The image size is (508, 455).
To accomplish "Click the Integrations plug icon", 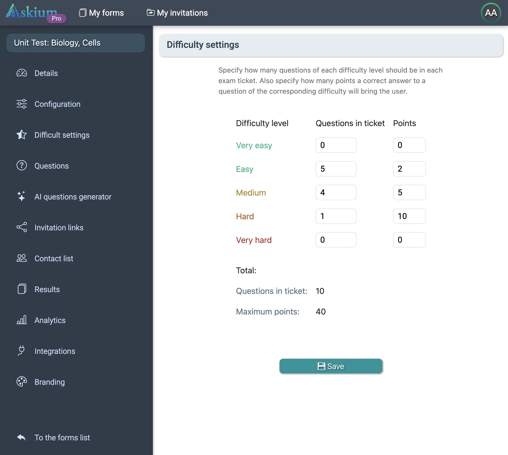I will [22, 351].
